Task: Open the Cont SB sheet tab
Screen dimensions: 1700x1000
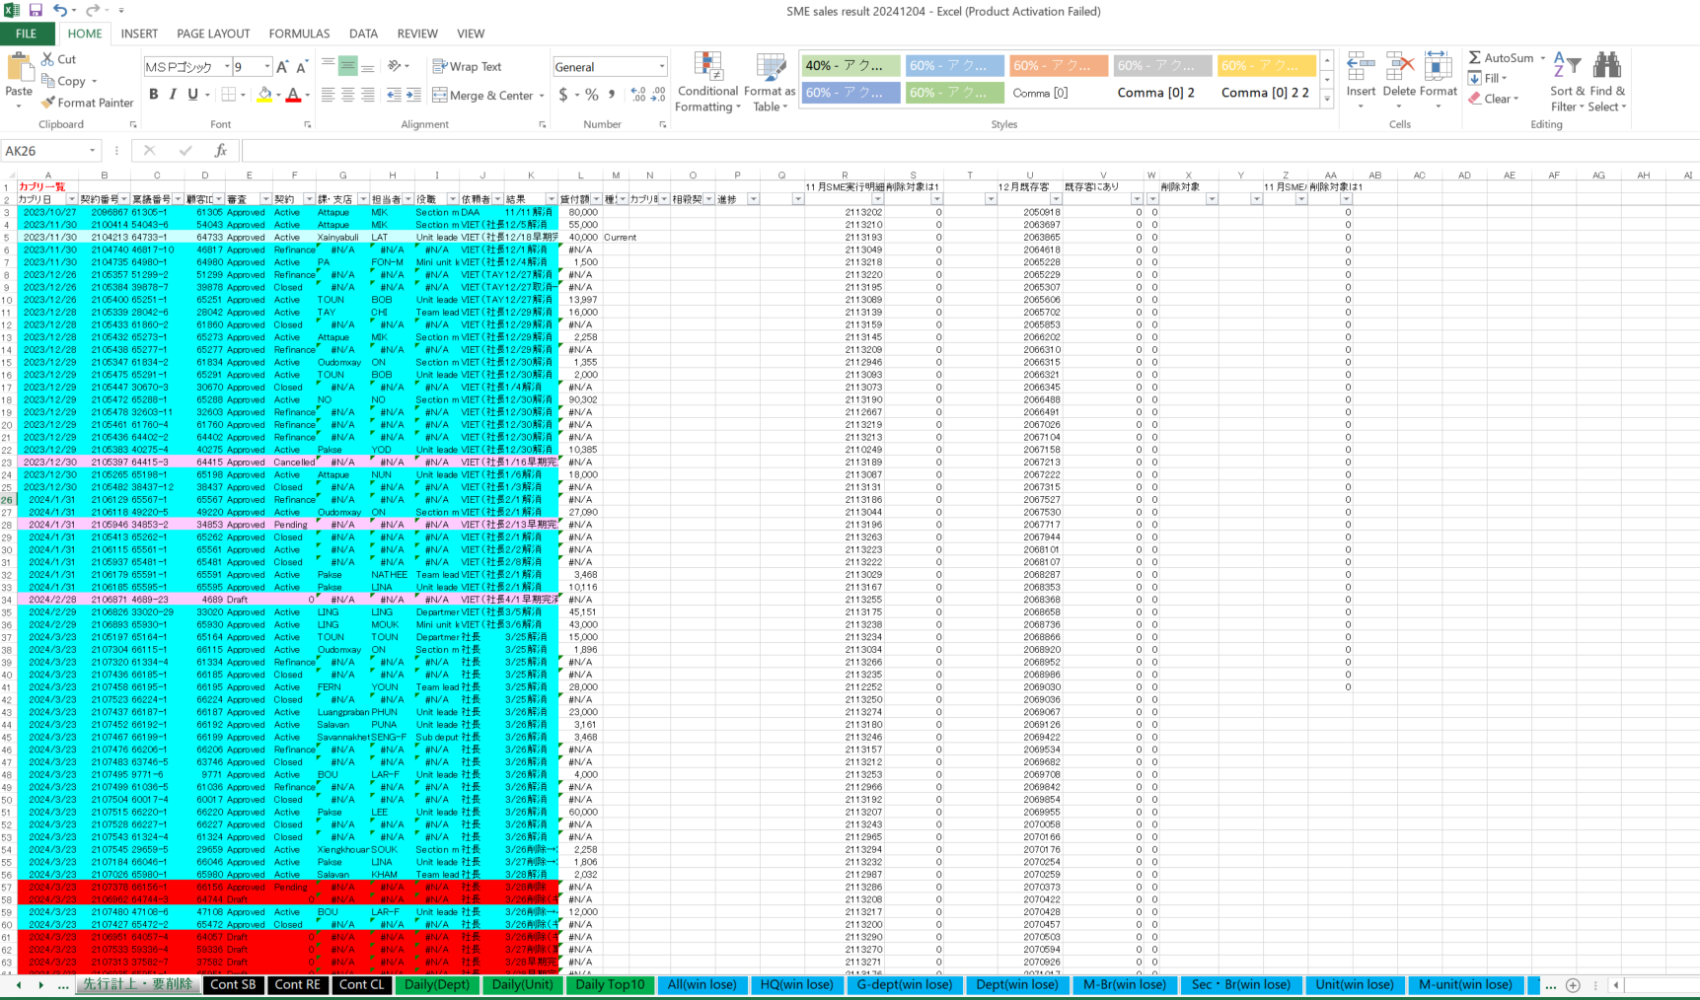Action: [233, 984]
